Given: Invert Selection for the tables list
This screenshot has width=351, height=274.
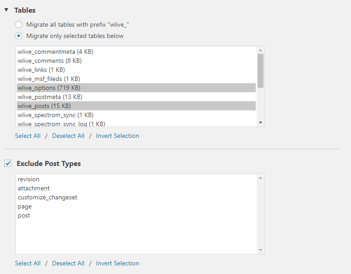Looking at the screenshot, I should pyautogui.click(x=117, y=136).
